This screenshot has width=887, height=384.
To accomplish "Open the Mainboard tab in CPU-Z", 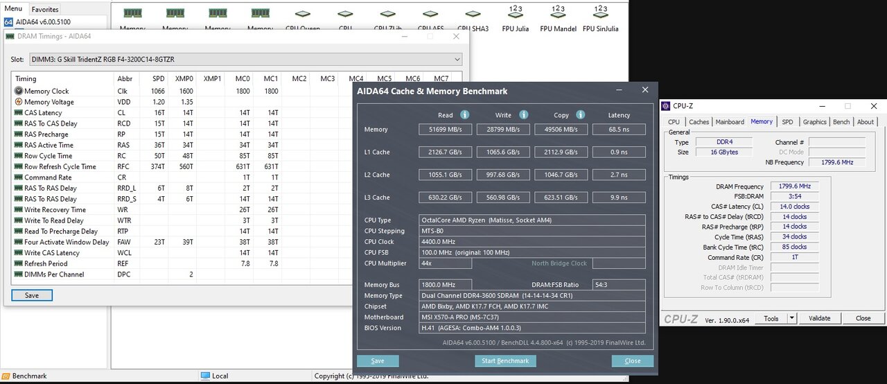I will (x=730, y=122).
